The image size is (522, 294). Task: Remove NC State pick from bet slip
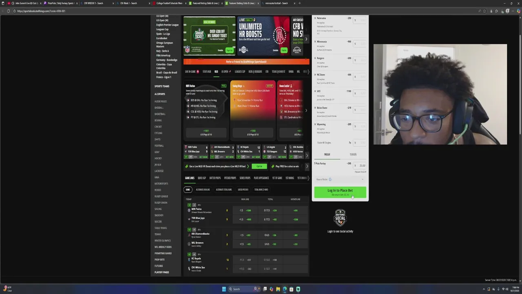coord(315,75)
